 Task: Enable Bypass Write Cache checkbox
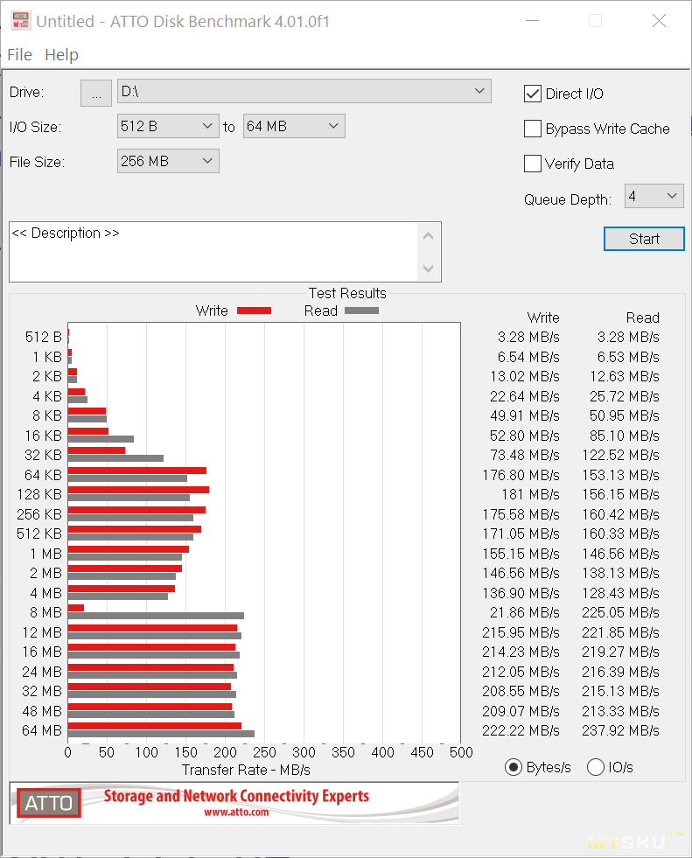pos(533,129)
